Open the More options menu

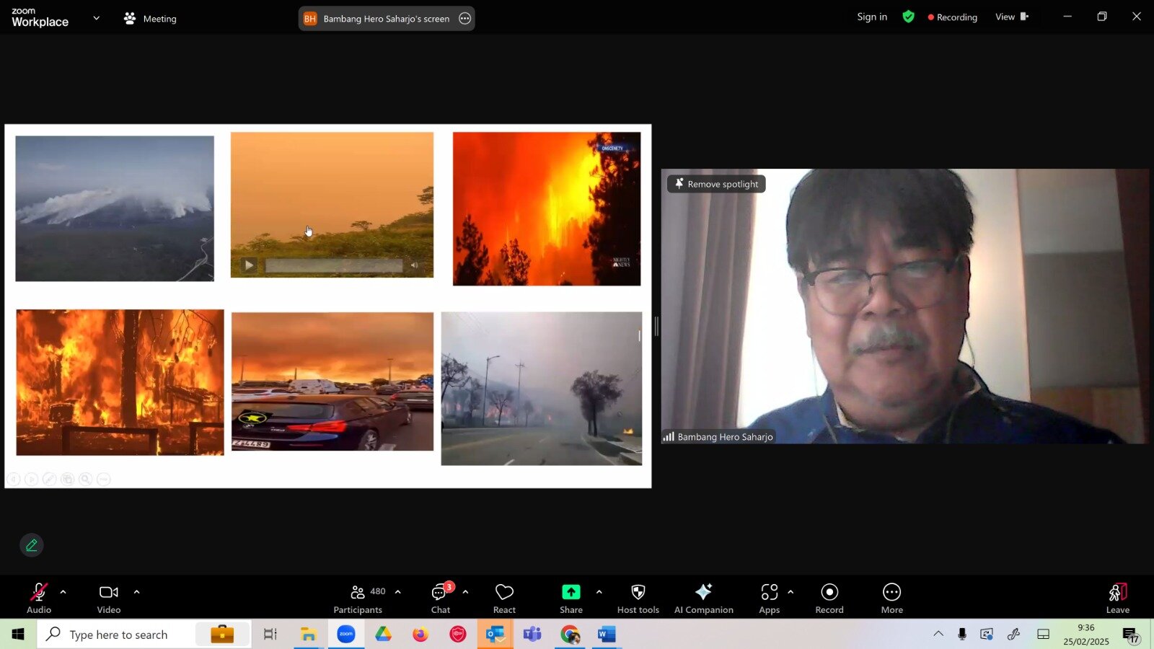click(x=891, y=599)
